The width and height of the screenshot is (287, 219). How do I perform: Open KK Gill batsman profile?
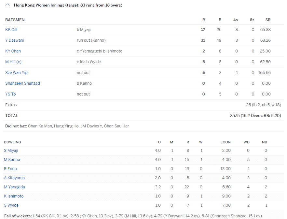[x=11, y=30]
